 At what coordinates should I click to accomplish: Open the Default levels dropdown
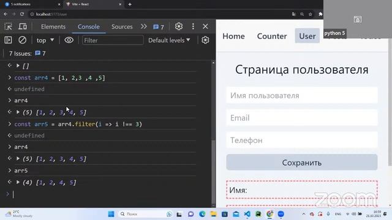tap(169, 40)
